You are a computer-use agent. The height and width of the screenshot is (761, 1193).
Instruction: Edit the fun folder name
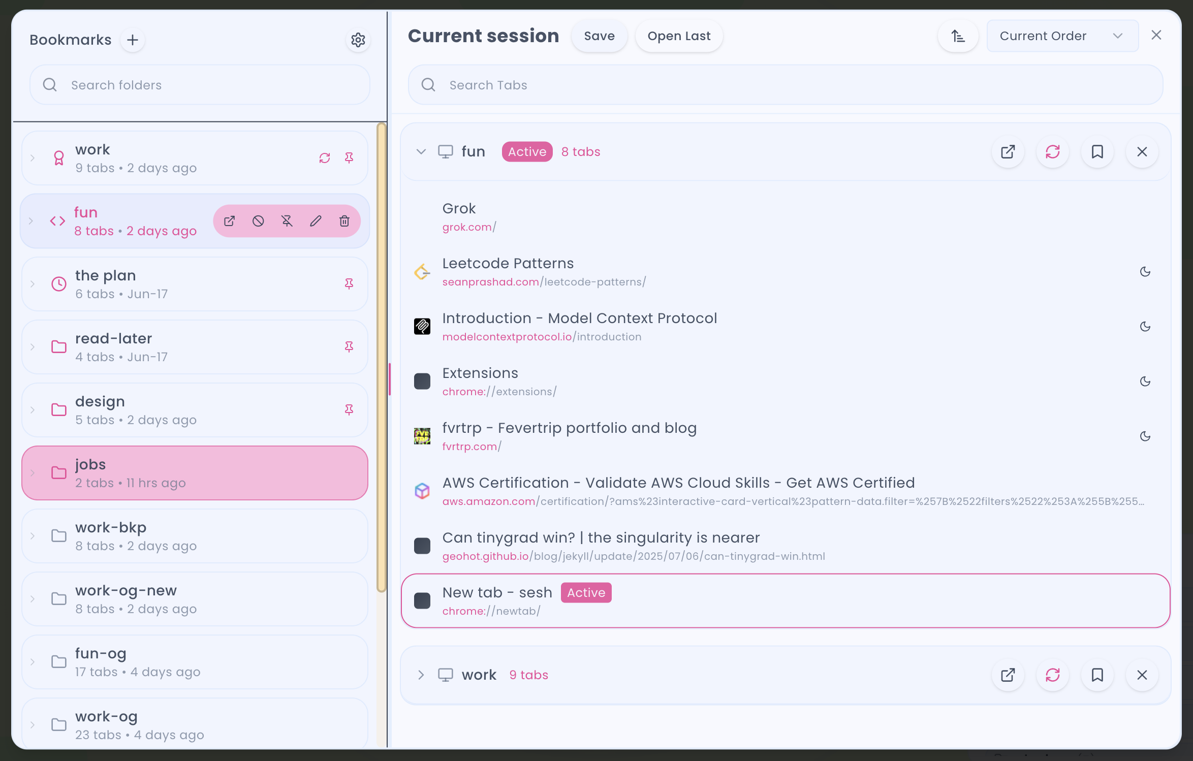(316, 221)
